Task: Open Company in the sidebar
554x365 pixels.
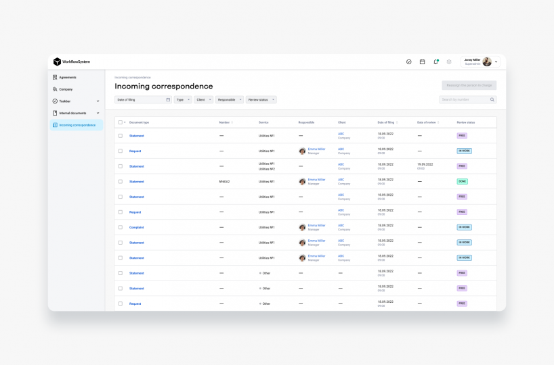Action: pos(65,89)
